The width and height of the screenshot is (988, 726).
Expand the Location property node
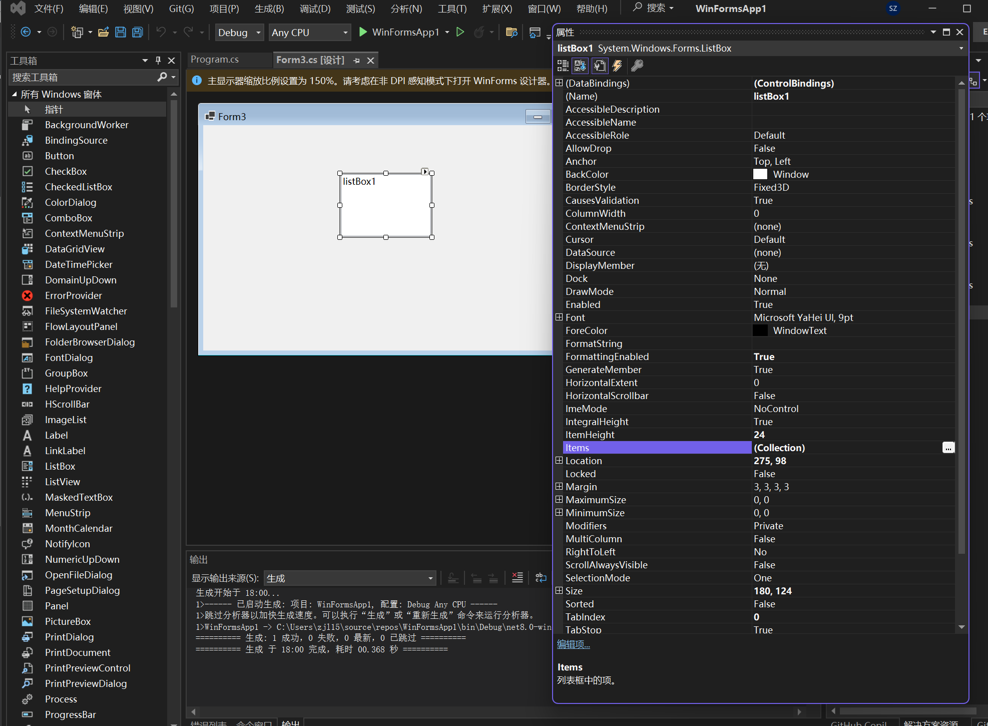560,460
